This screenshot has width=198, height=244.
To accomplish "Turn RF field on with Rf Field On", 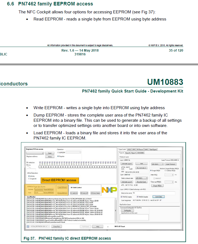I will [x=74, y=193].
